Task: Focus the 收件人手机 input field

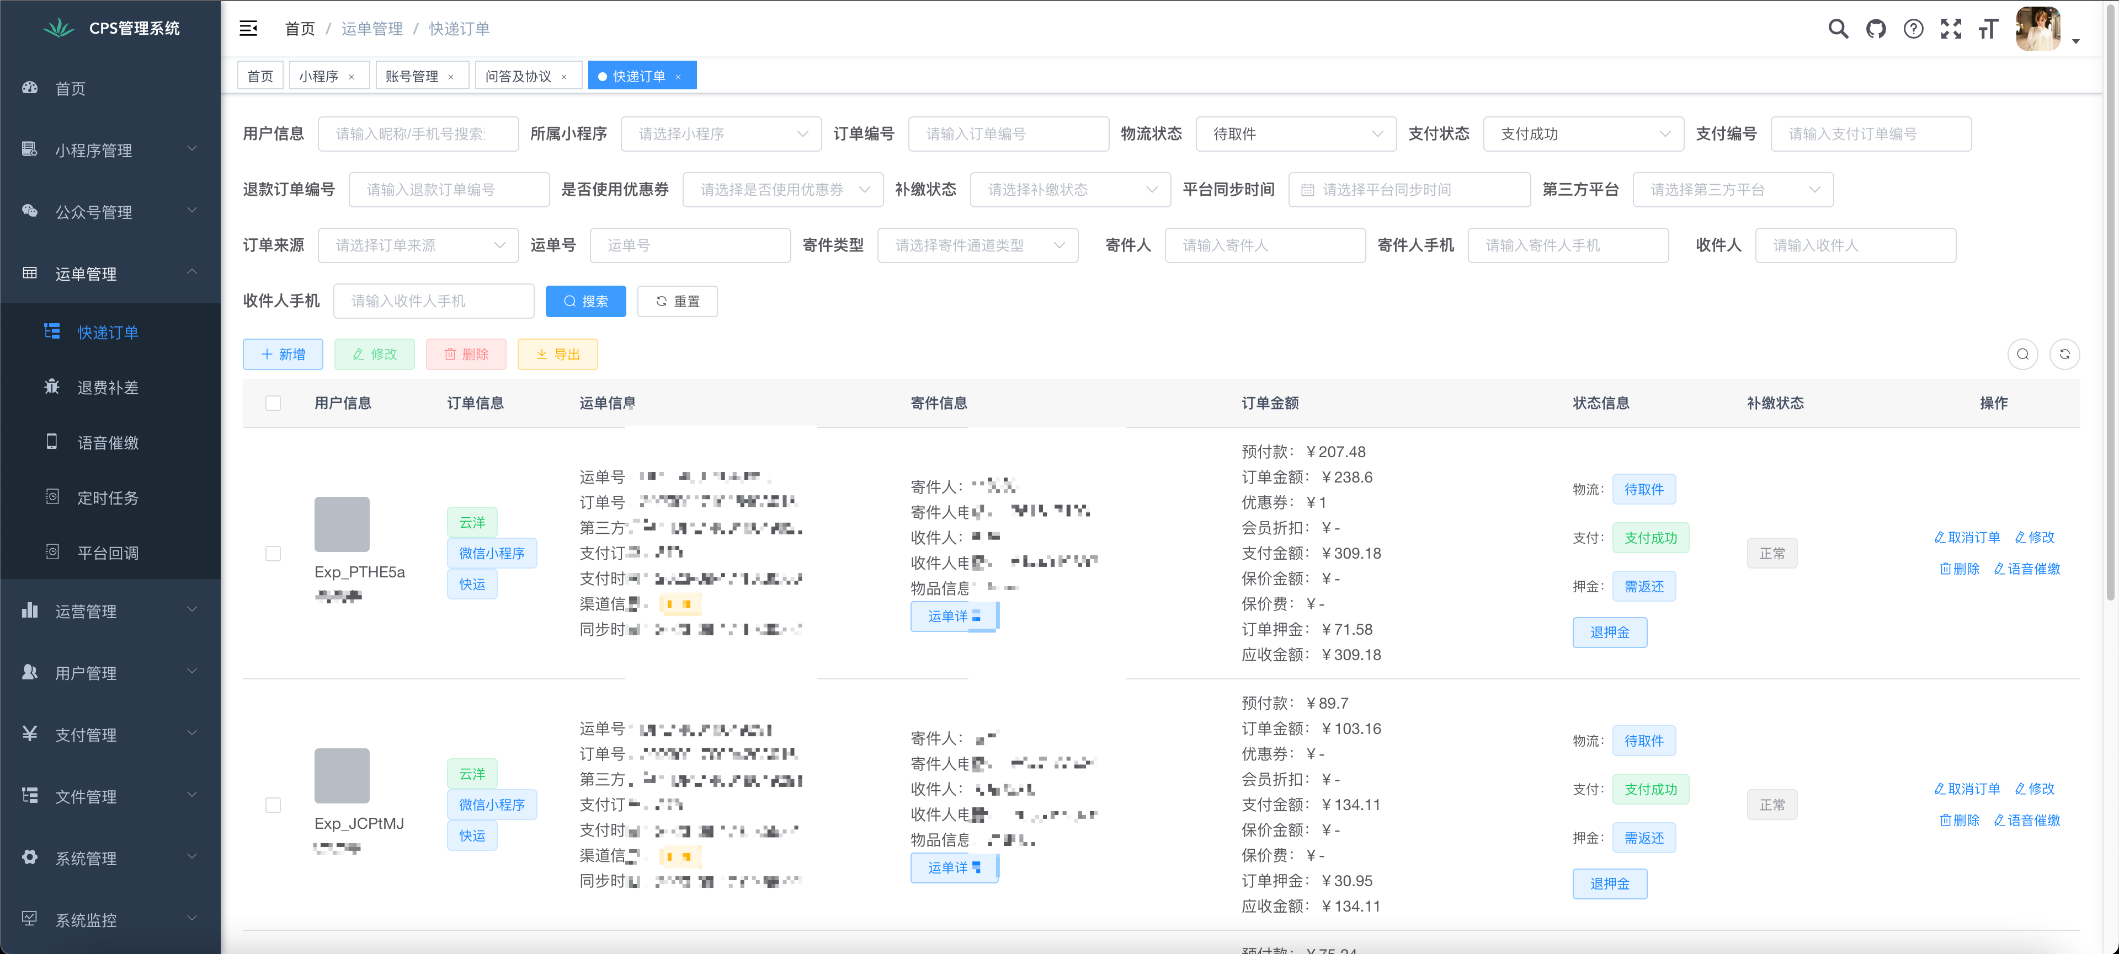Action: click(434, 302)
